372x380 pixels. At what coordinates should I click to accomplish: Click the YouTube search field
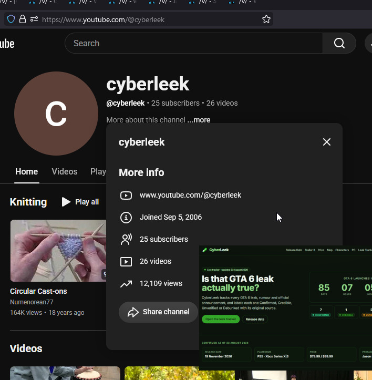coord(194,44)
